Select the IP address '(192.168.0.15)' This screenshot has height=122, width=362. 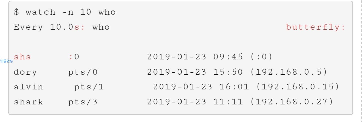pyautogui.click(x=298, y=87)
